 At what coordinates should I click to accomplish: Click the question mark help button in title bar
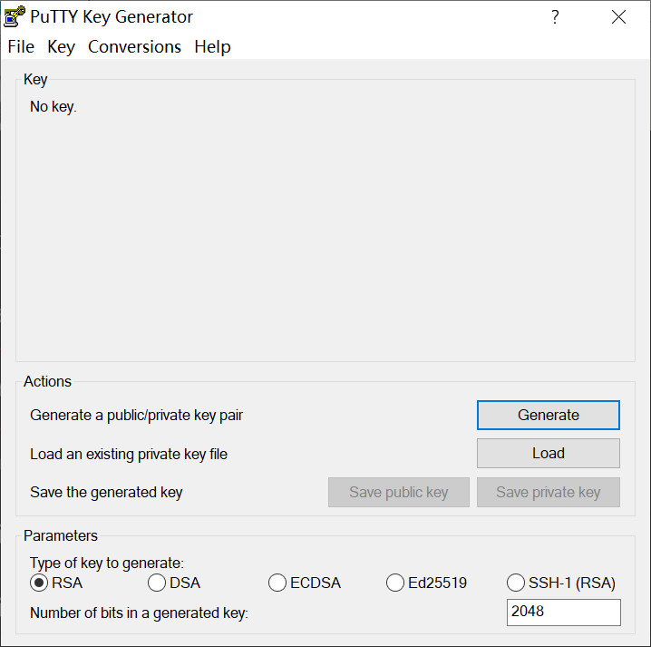pos(555,17)
